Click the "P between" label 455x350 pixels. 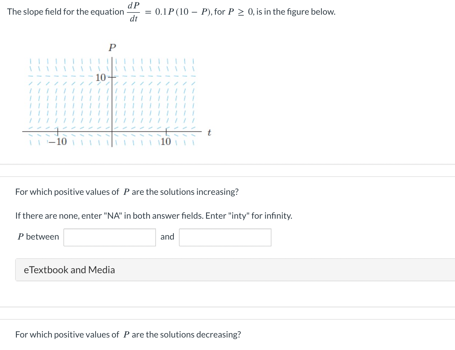(x=38, y=237)
